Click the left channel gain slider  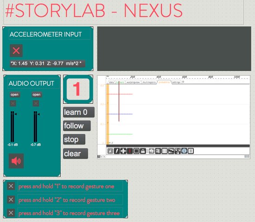click(13, 127)
